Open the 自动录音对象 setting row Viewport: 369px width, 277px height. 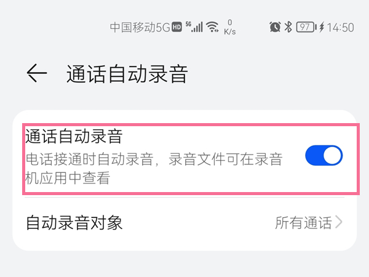(184, 222)
